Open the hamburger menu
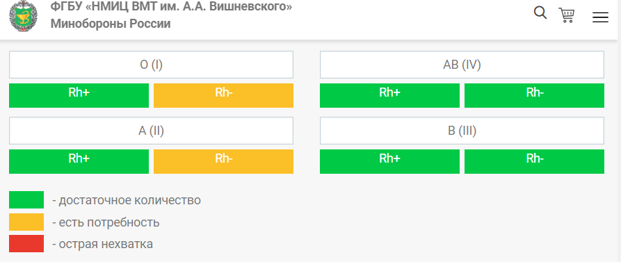 tap(600, 17)
